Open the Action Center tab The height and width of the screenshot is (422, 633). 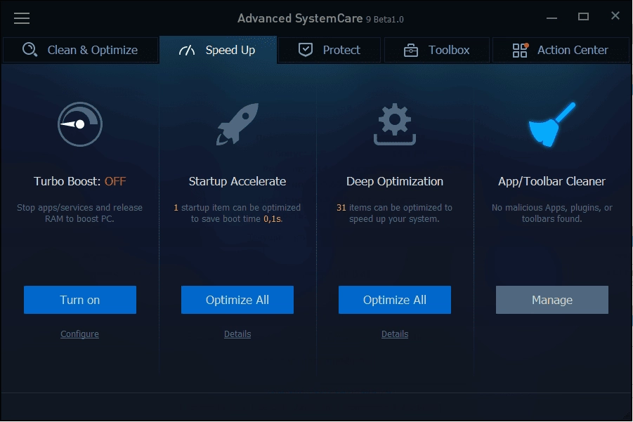tap(561, 50)
